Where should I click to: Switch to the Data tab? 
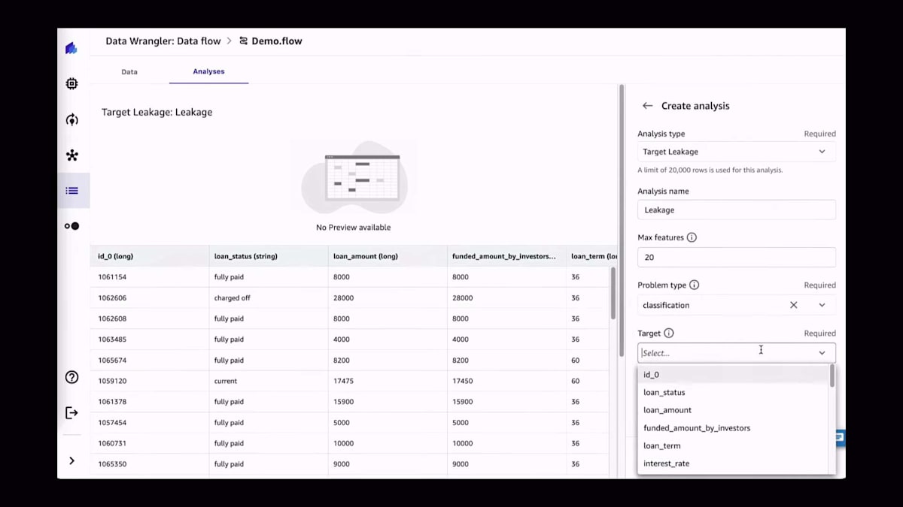tap(129, 71)
